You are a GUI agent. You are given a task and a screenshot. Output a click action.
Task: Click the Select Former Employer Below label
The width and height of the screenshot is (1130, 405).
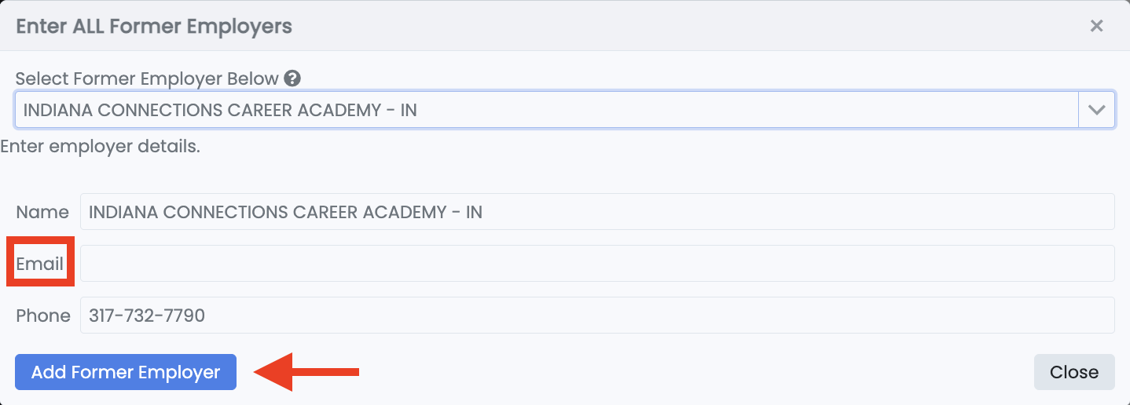[x=147, y=78]
